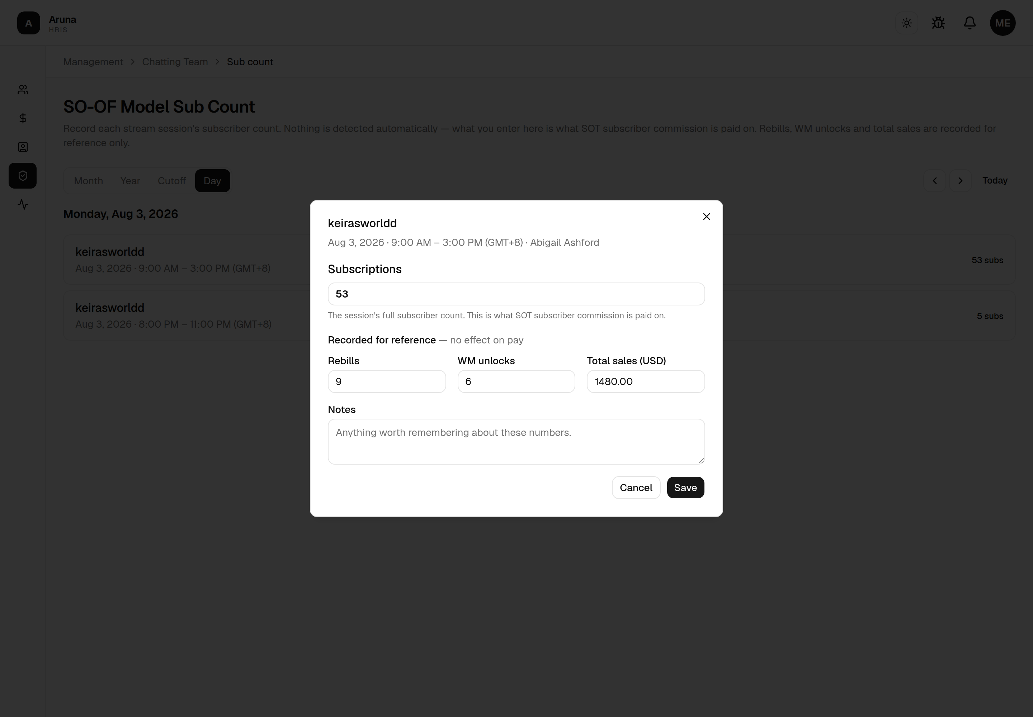The image size is (1033, 717).
Task: Select the shield management sidebar icon
Action: point(23,176)
